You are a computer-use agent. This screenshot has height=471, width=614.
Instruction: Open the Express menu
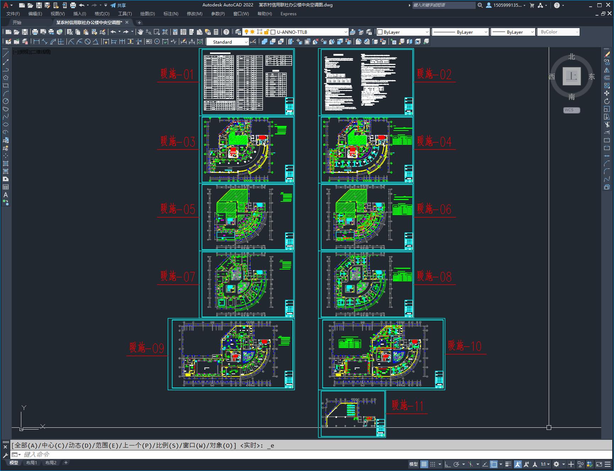coord(288,14)
